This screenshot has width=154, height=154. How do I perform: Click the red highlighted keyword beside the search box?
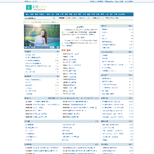68,18
